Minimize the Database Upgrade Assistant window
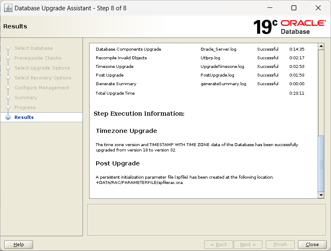This screenshot has height=251, width=331. 270,8
